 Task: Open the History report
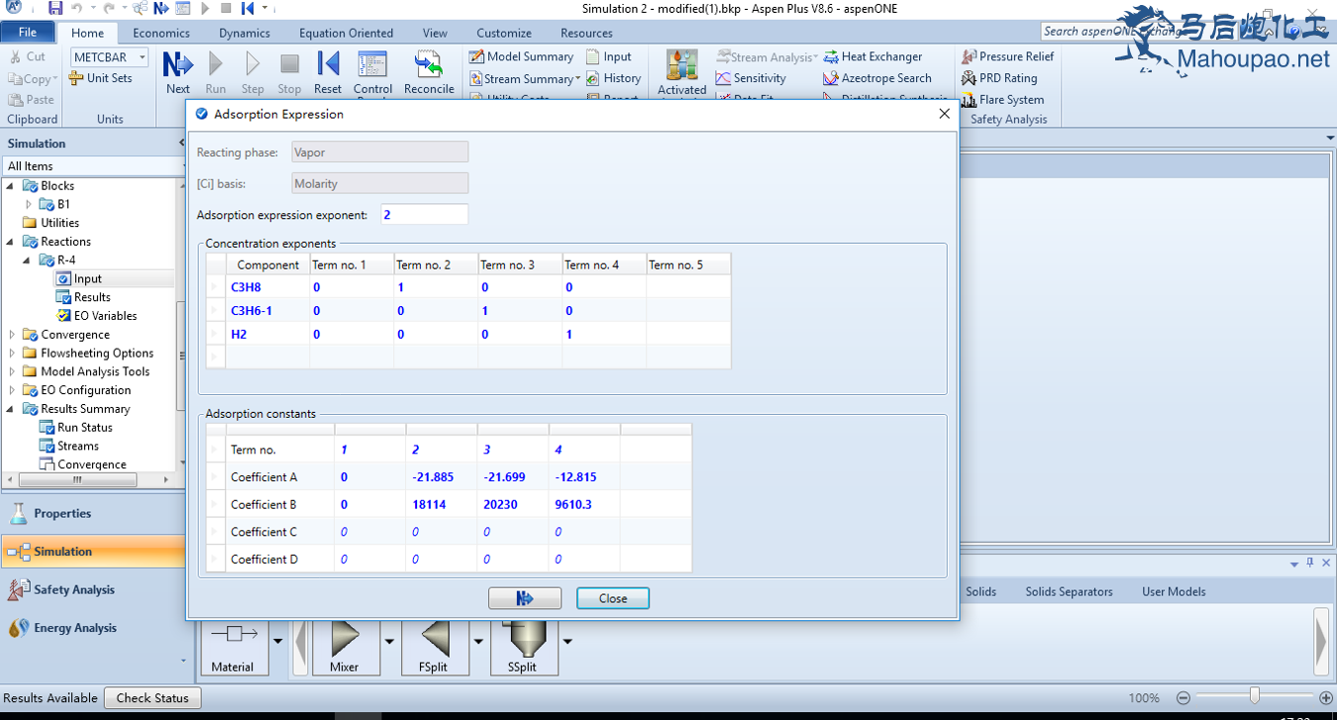coord(613,78)
